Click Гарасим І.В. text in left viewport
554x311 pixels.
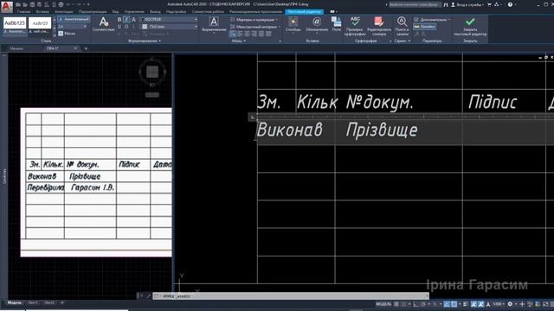(93, 187)
